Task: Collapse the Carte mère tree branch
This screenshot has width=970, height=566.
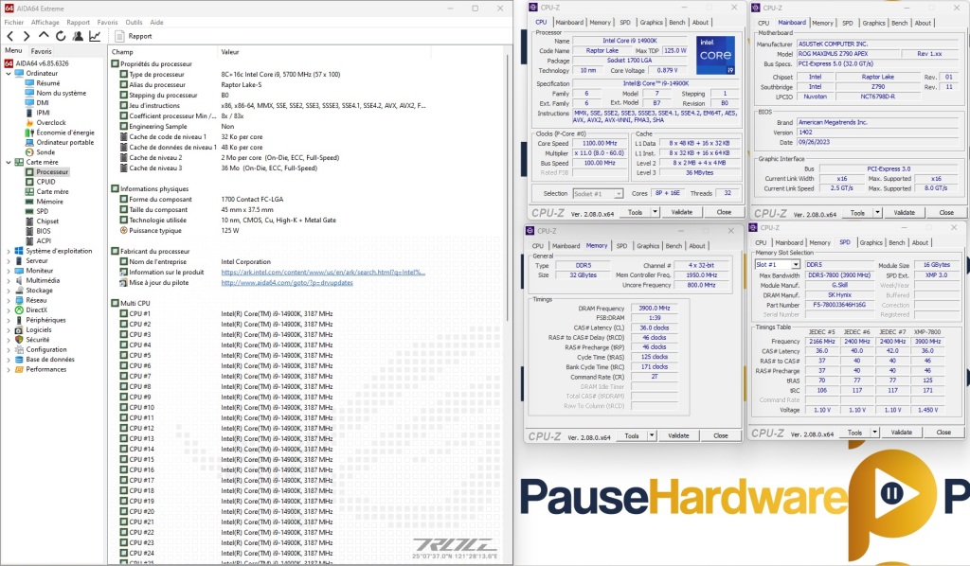Action: pos(8,163)
